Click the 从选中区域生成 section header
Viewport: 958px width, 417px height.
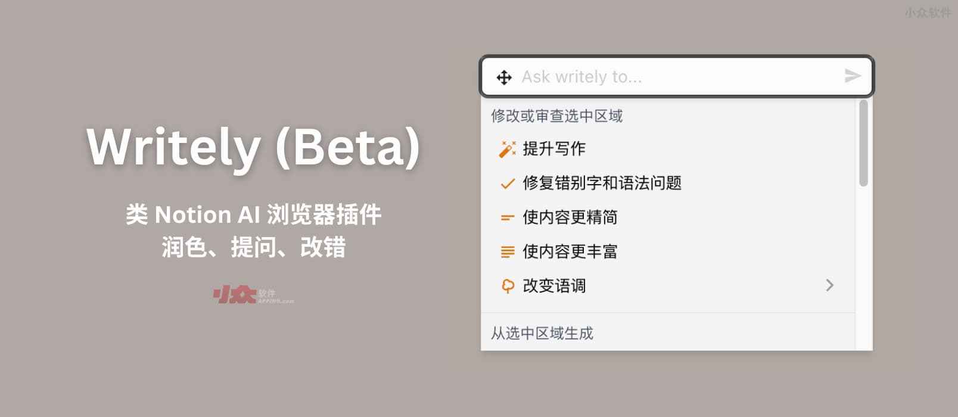click(541, 333)
